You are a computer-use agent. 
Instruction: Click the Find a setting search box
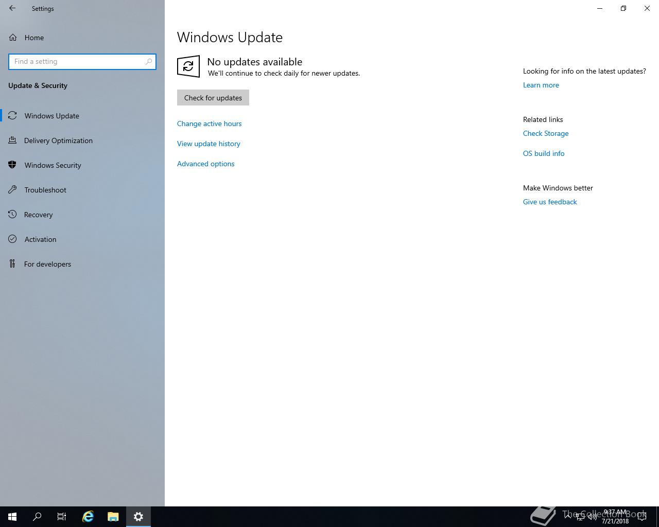coord(82,62)
